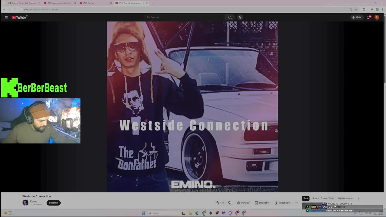Share the video via Partager
The height and width of the screenshot is (217, 386).
pos(243,203)
